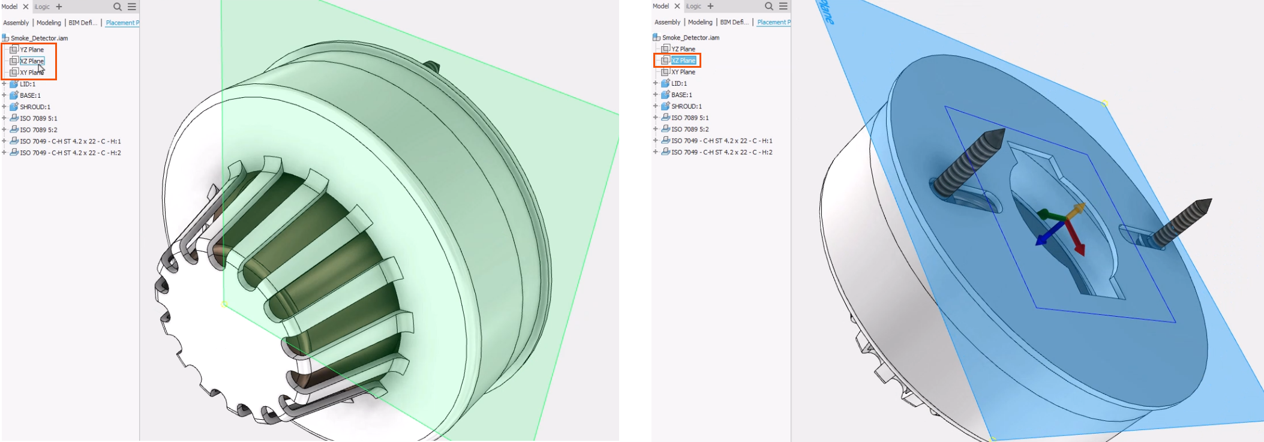Open the Modeling view in the left panel
Image resolution: width=1264 pixels, height=442 pixels.
point(49,23)
